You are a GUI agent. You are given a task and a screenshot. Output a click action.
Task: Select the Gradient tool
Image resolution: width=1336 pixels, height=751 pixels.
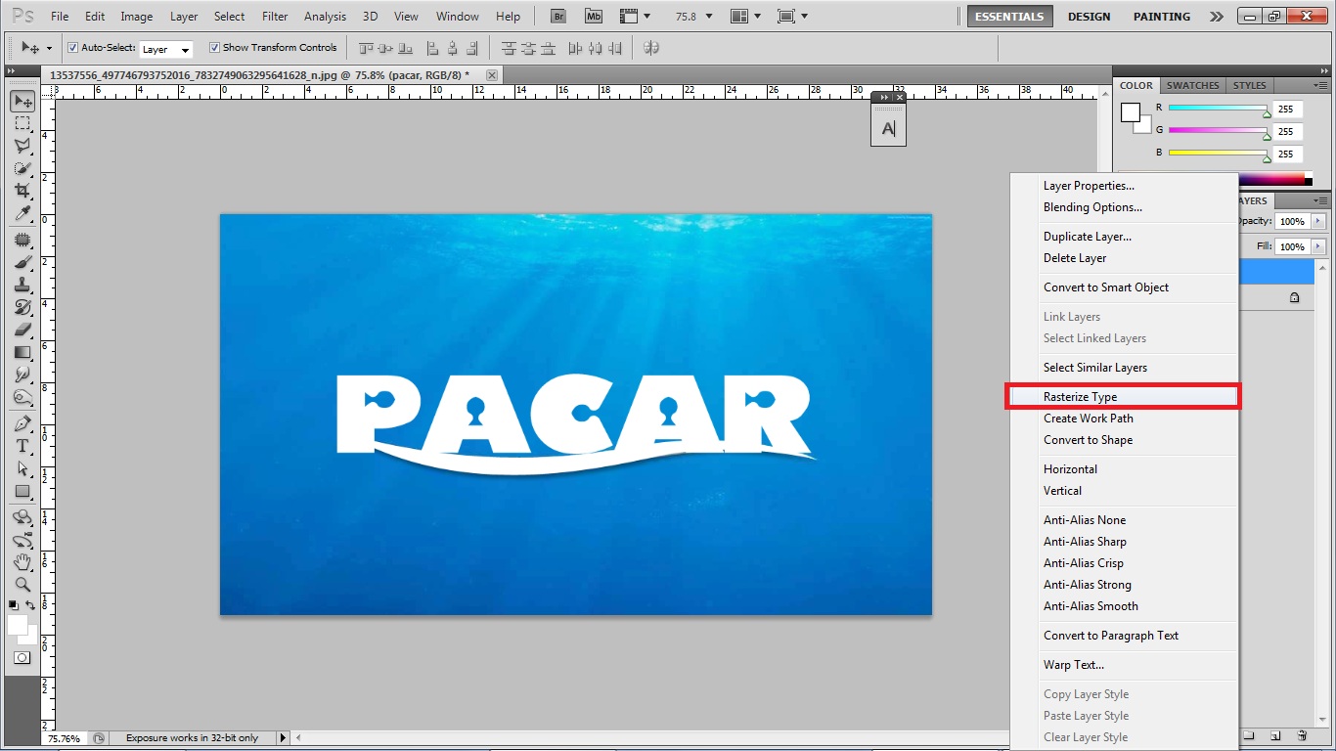click(x=22, y=352)
